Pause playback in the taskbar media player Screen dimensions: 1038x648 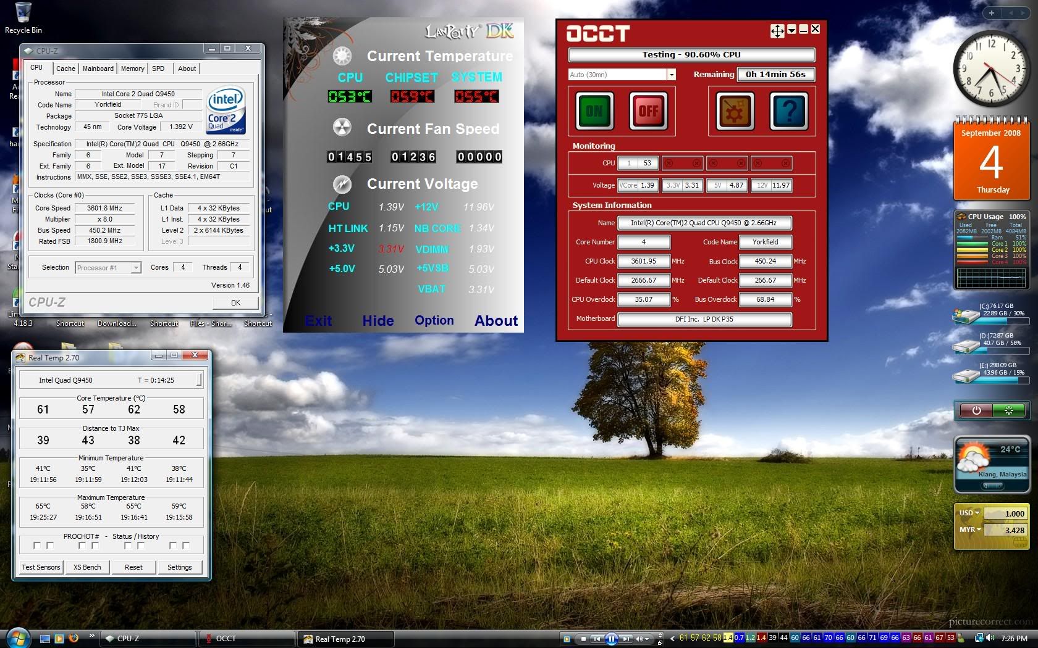coord(611,639)
